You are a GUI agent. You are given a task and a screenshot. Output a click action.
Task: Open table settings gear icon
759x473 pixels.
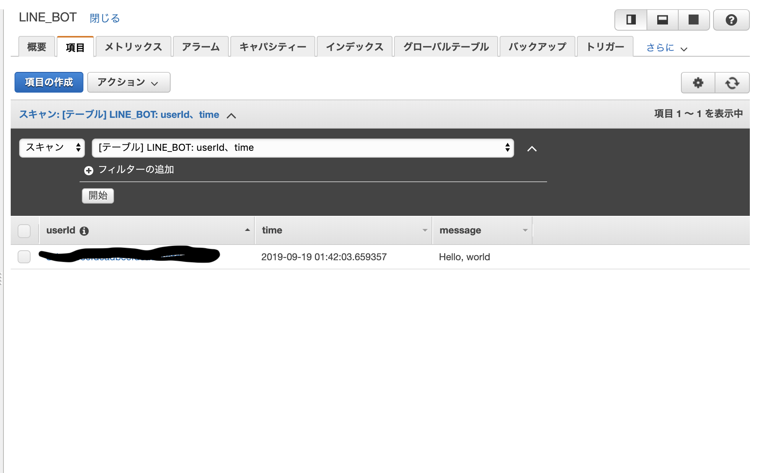(698, 83)
